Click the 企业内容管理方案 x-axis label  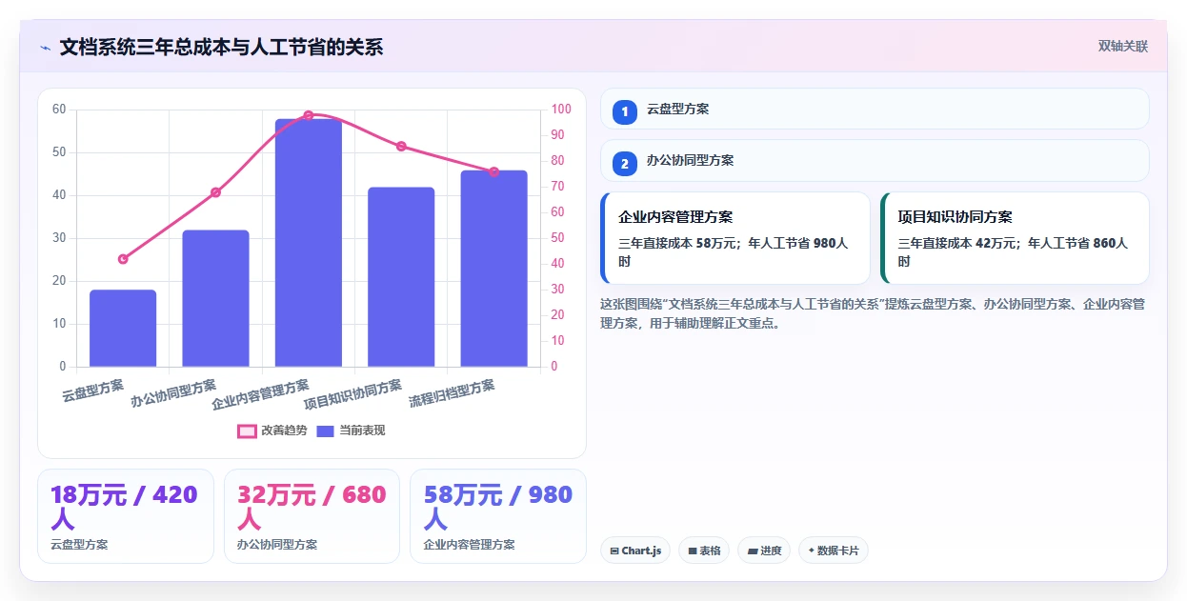(x=260, y=394)
